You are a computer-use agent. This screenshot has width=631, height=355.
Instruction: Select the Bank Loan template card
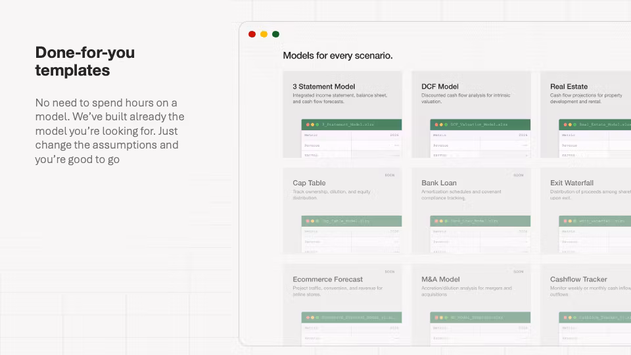471,210
